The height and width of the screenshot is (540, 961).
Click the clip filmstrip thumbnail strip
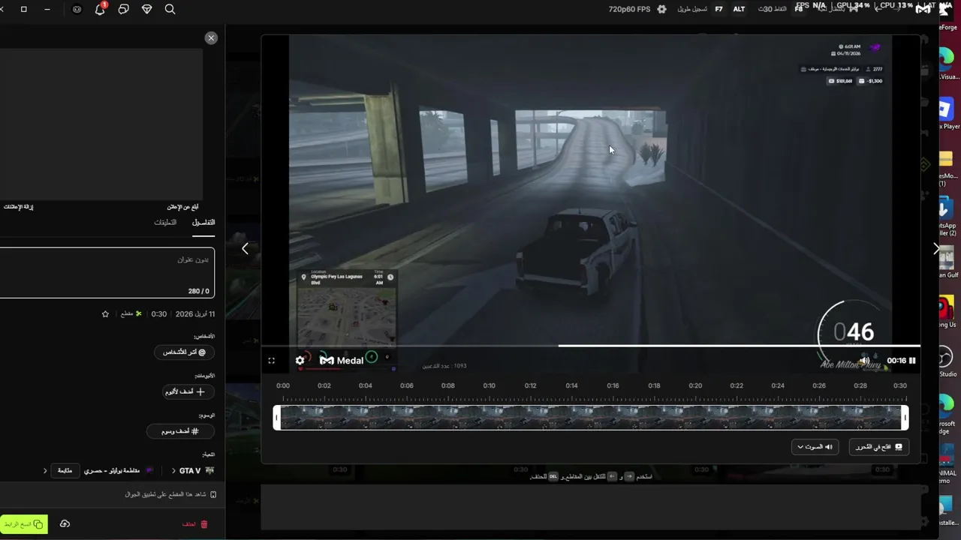(x=590, y=418)
